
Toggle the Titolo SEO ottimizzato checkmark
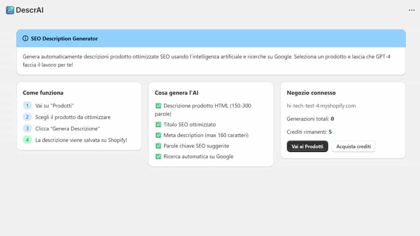(158, 125)
